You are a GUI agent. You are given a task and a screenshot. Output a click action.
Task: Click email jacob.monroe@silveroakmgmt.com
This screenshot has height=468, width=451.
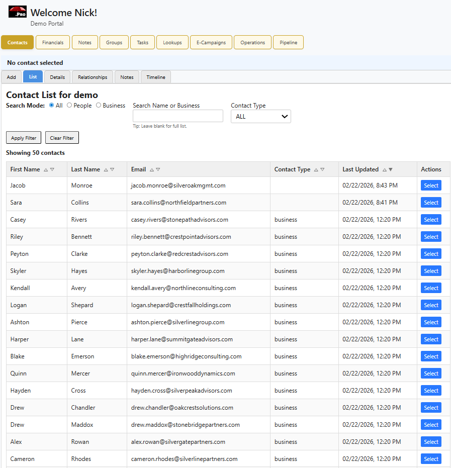(178, 185)
